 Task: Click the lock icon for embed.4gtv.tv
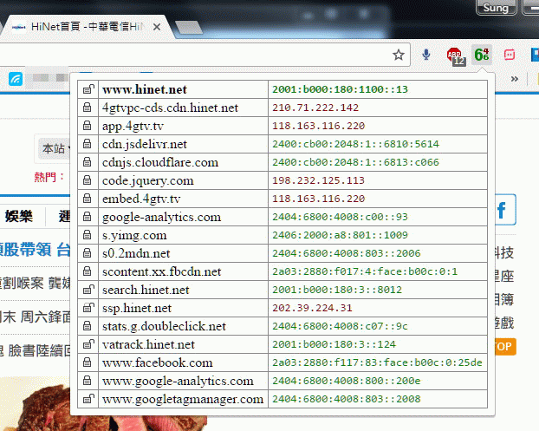tap(88, 199)
